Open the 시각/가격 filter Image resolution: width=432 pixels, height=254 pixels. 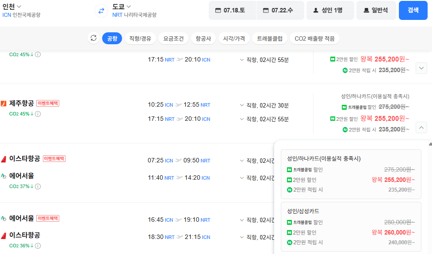(x=234, y=38)
